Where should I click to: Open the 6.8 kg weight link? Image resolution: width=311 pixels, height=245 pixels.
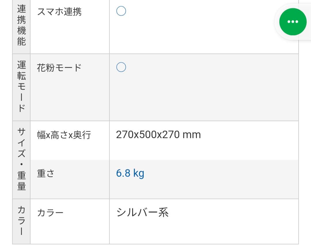tap(130, 173)
